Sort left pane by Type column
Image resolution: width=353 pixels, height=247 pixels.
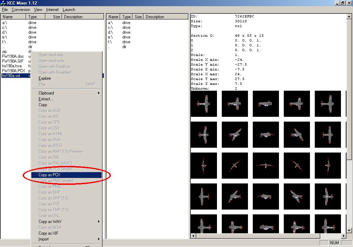coord(35,16)
